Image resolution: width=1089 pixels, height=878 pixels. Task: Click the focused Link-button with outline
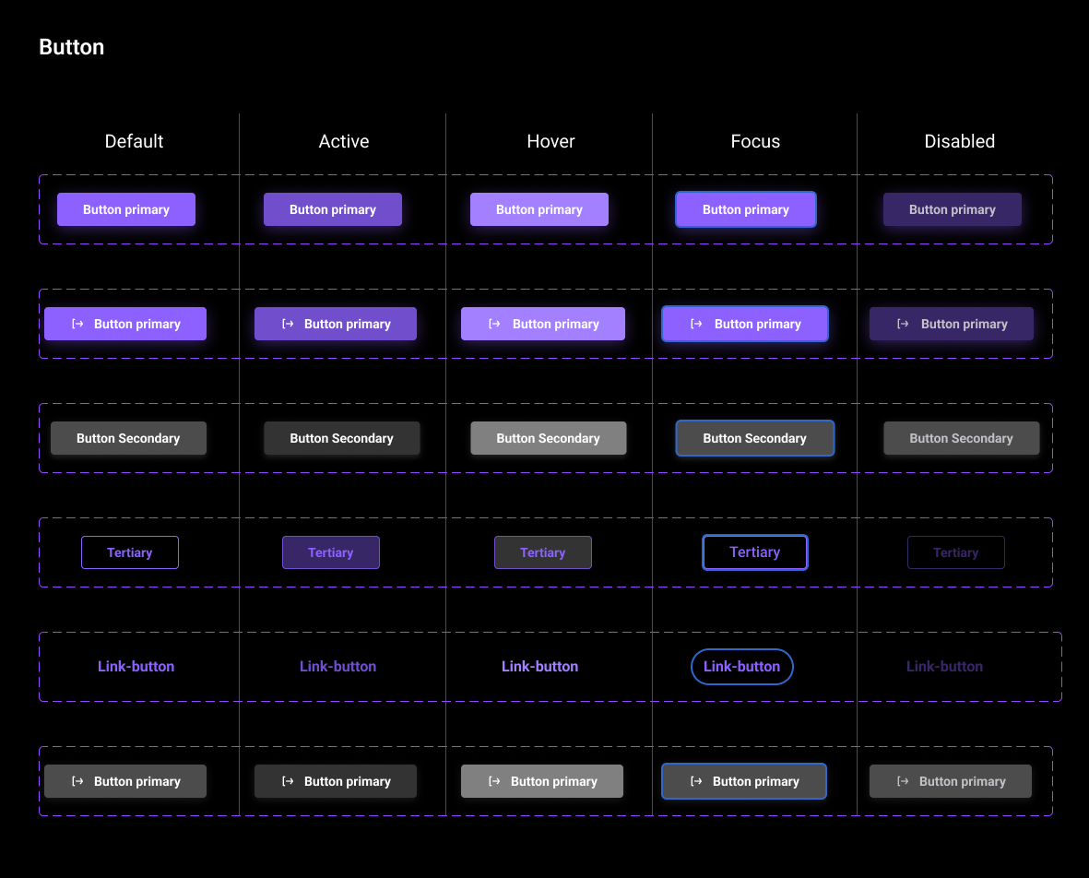741,667
